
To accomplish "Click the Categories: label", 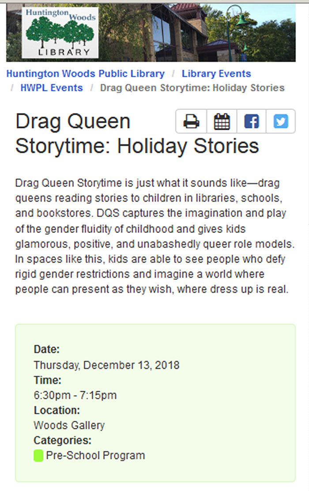I will point(62,440).
